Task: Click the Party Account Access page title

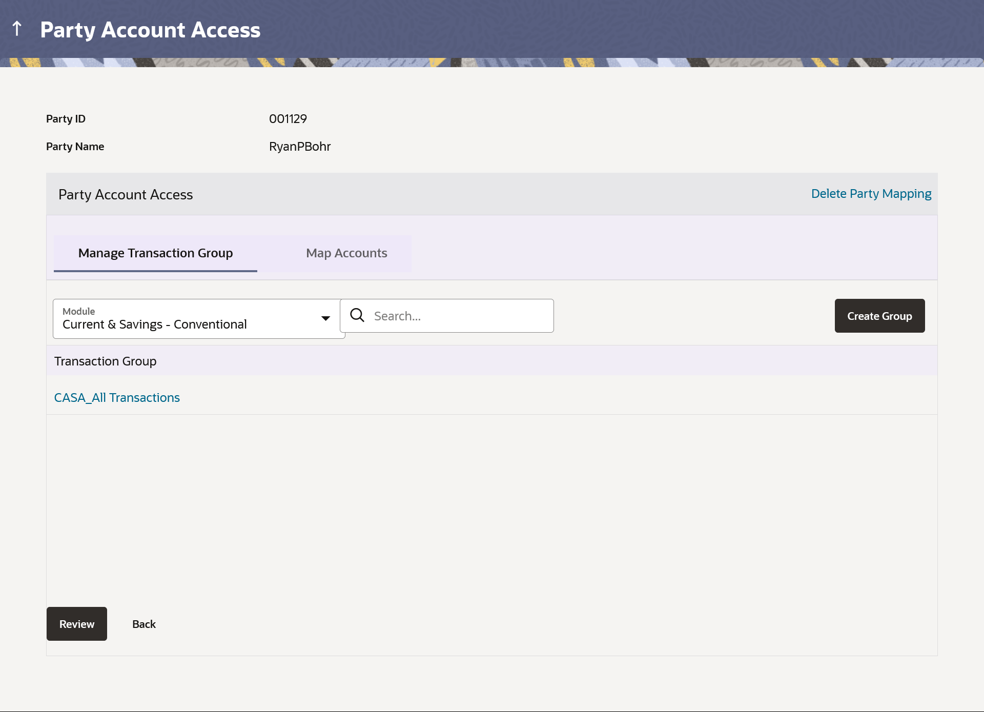Action: (x=150, y=30)
